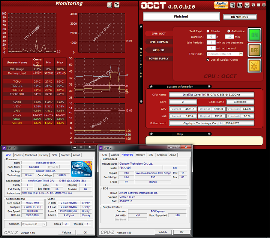Open About tab in left CPU-Z window
Viewport: 270px width, 238px height.
tap(76, 155)
